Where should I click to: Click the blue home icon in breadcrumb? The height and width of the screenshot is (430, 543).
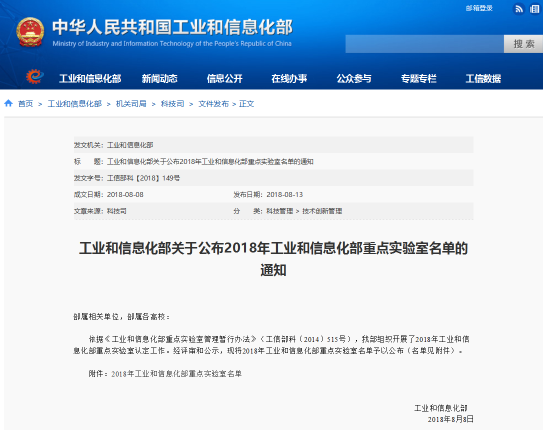pyautogui.click(x=8, y=103)
